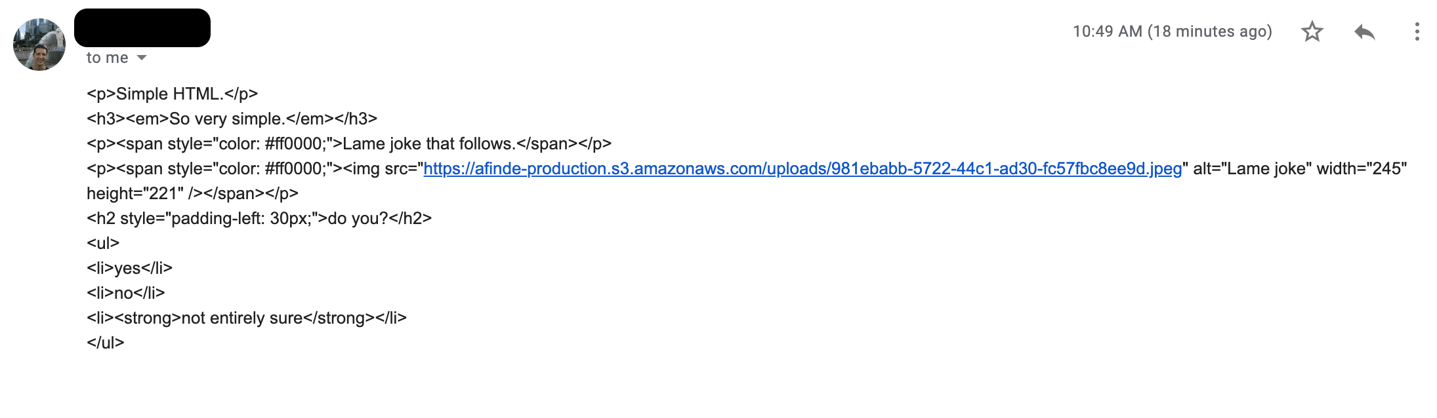The height and width of the screenshot is (418, 1437).
Task: Mark the message as important via the star
Action: coord(1312,31)
